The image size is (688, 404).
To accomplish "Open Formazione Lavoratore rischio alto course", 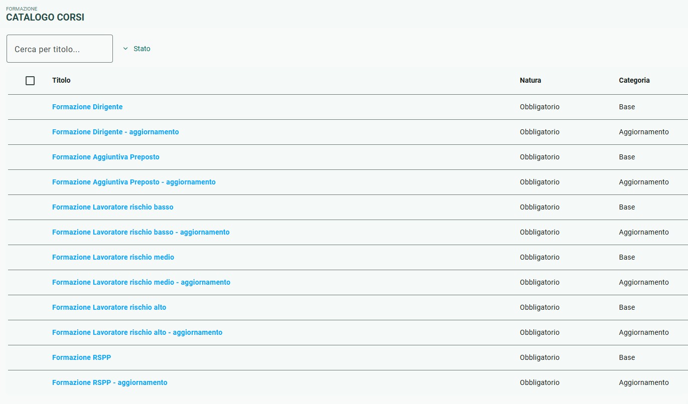I will tap(109, 307).
